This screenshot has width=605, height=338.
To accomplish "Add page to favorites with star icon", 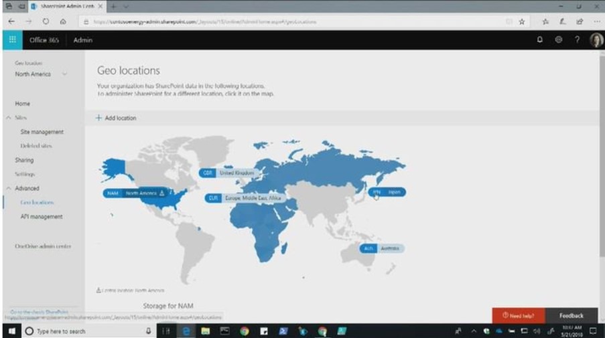I will tap(522, 22).
